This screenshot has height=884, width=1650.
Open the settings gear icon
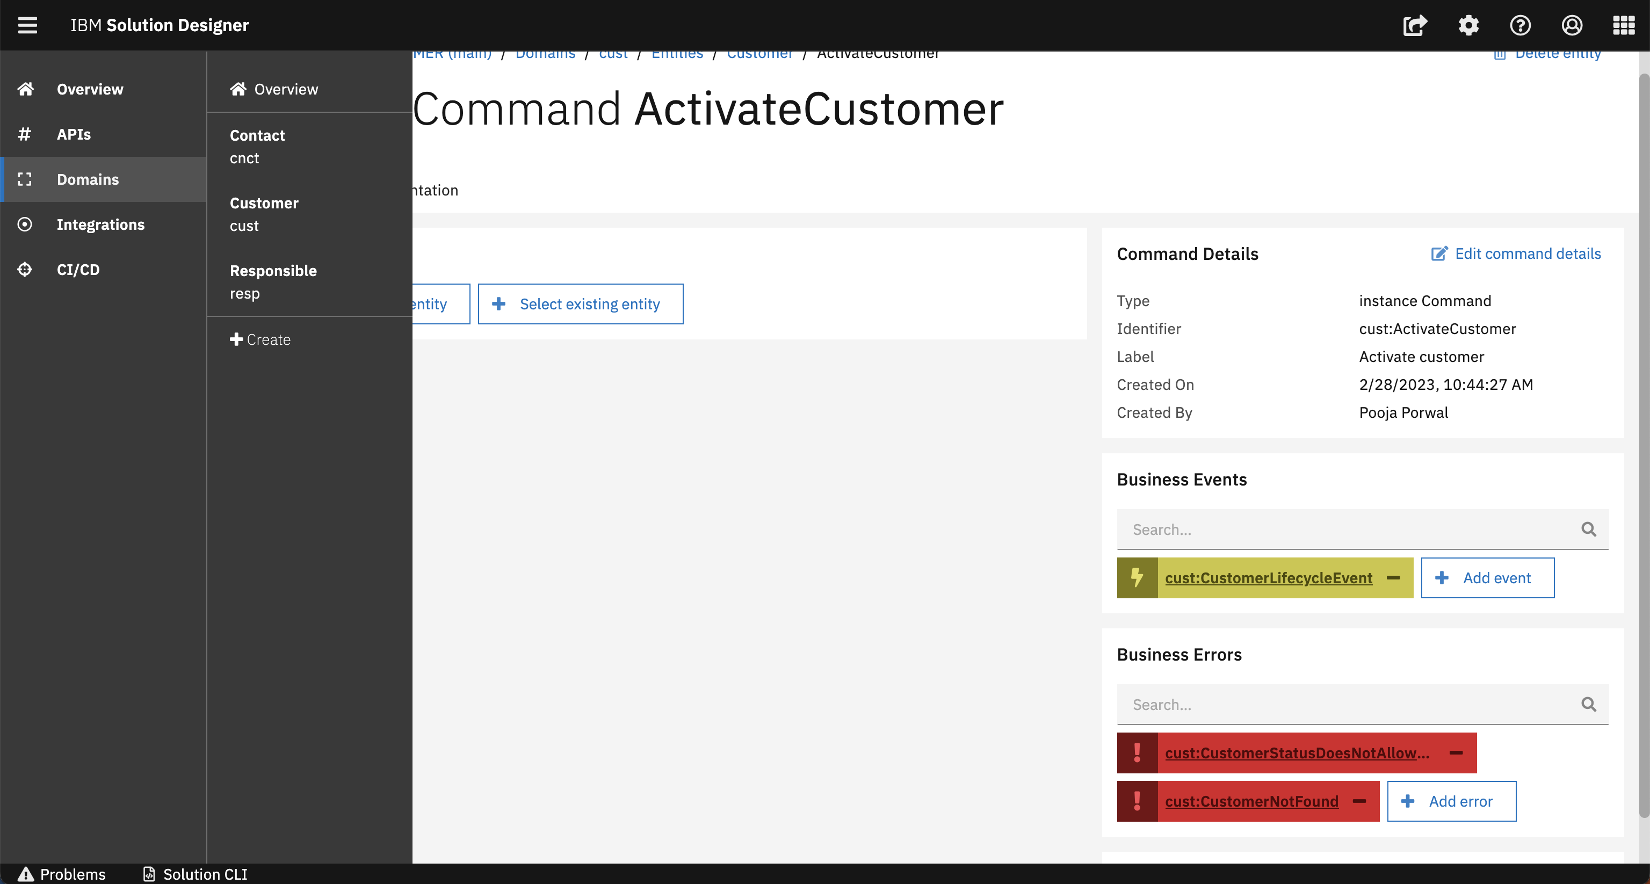coord(1468,25)
